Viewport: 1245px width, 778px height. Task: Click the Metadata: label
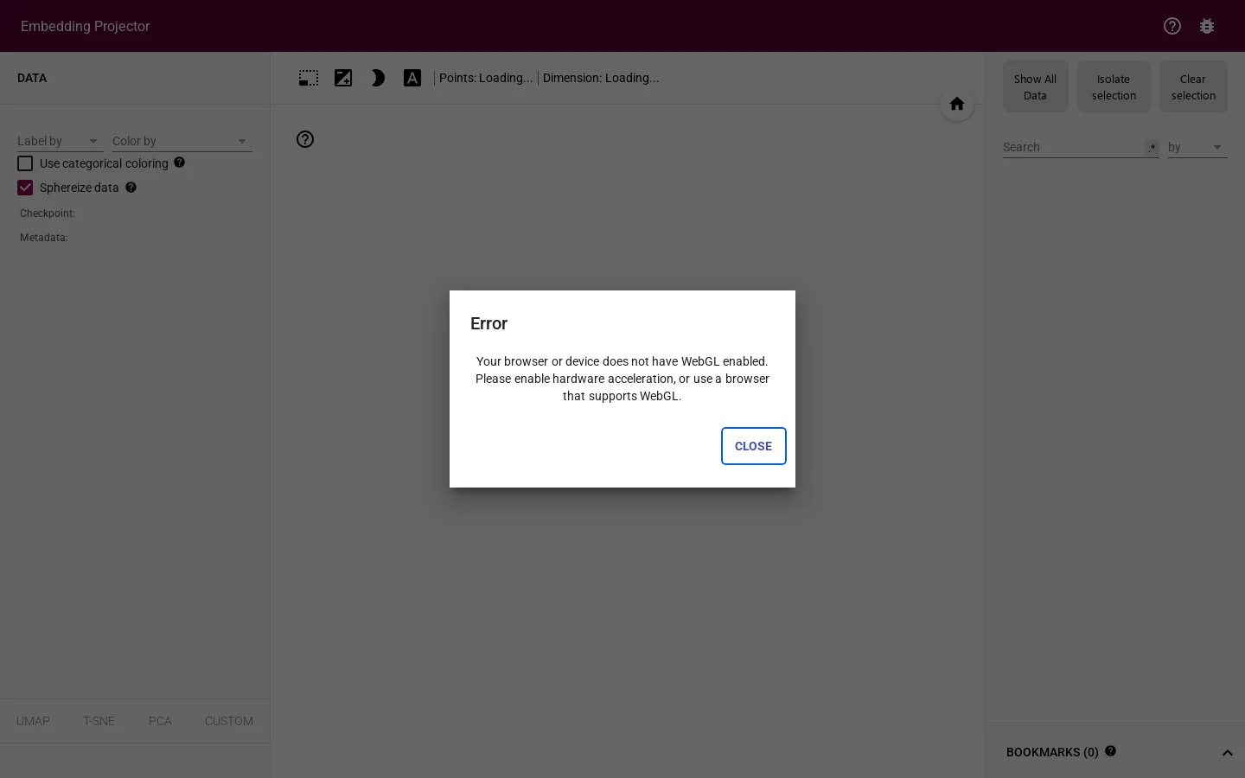click(x=44, y=238)
